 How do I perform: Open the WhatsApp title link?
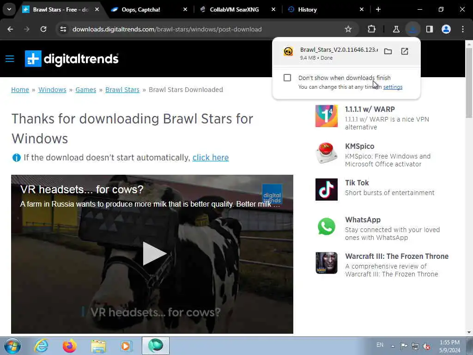coord(363,220)
